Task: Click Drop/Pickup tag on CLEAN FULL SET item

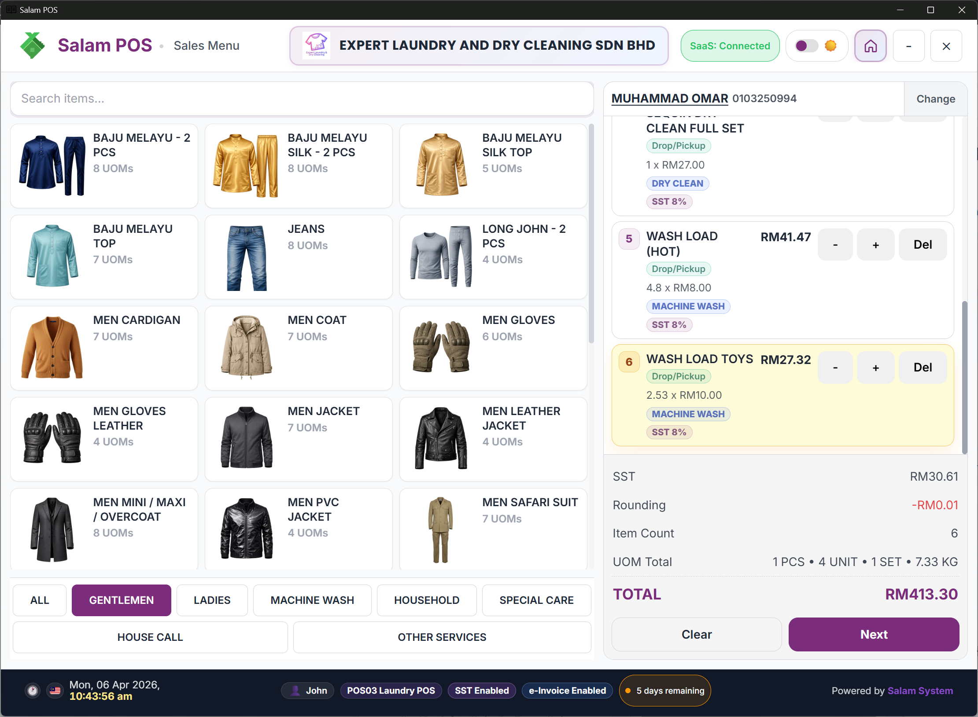Action: 679,146
